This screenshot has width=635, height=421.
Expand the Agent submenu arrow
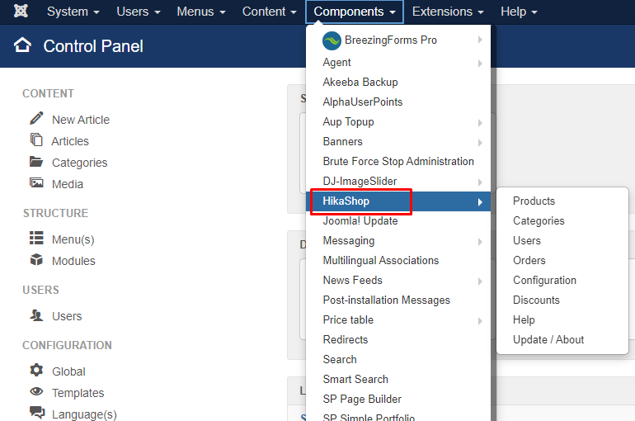(480, 64)
